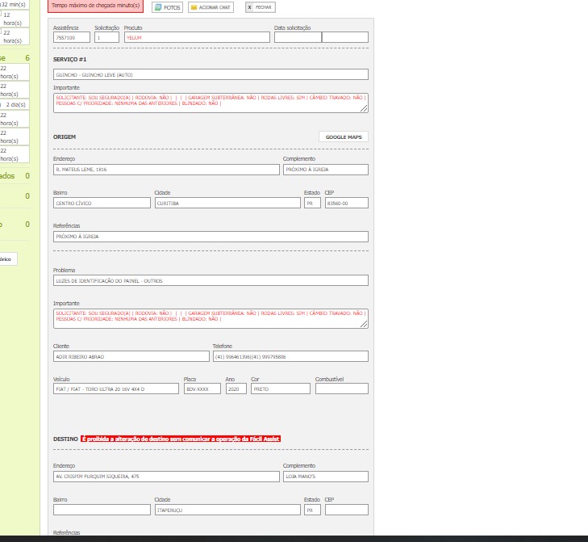Select the sidebar row reading 2 dia(s)
588x542 pixels.
pyautogui.click(x=15, y=104)
